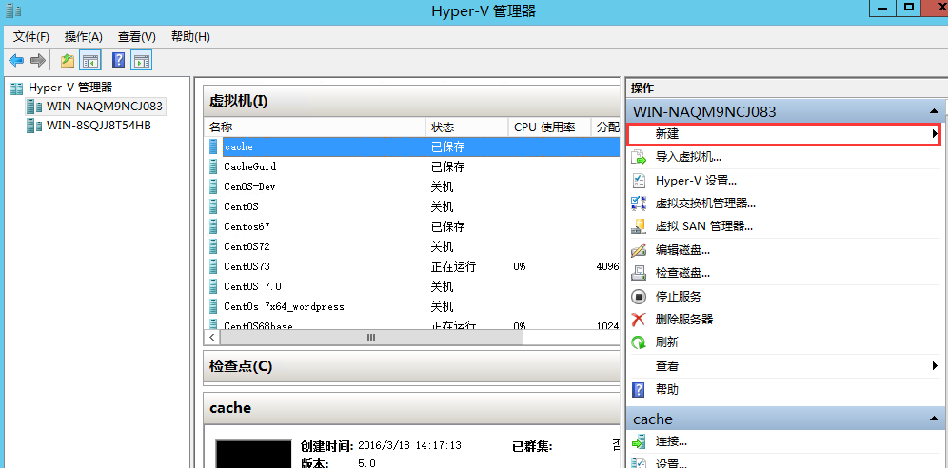Click 导入虚拟机... action
Image resolution: width=948 pixels, height=468 pixels.
688,158
